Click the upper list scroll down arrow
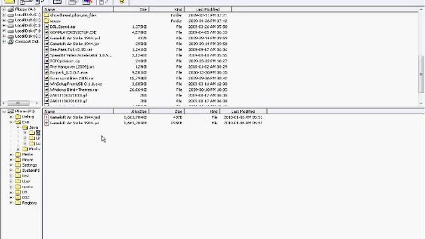The image size is (425, 239). 421,104
